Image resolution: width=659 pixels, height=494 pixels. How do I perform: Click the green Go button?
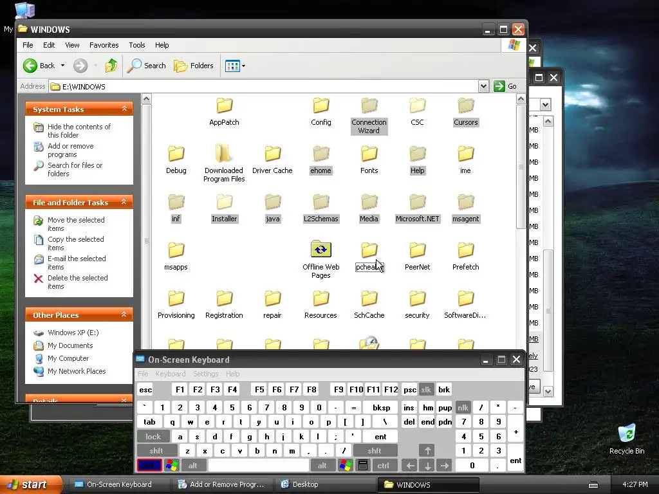pos(505,86)
